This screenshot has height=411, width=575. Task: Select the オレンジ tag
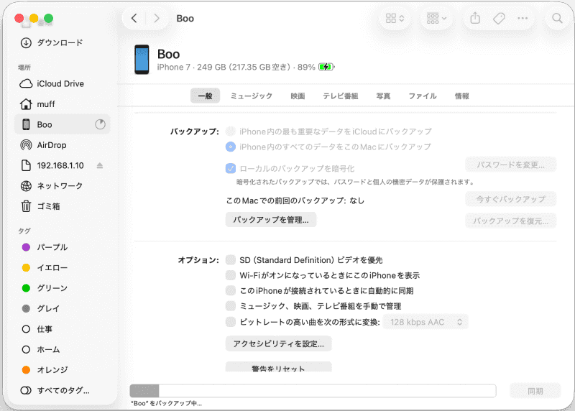63,370
